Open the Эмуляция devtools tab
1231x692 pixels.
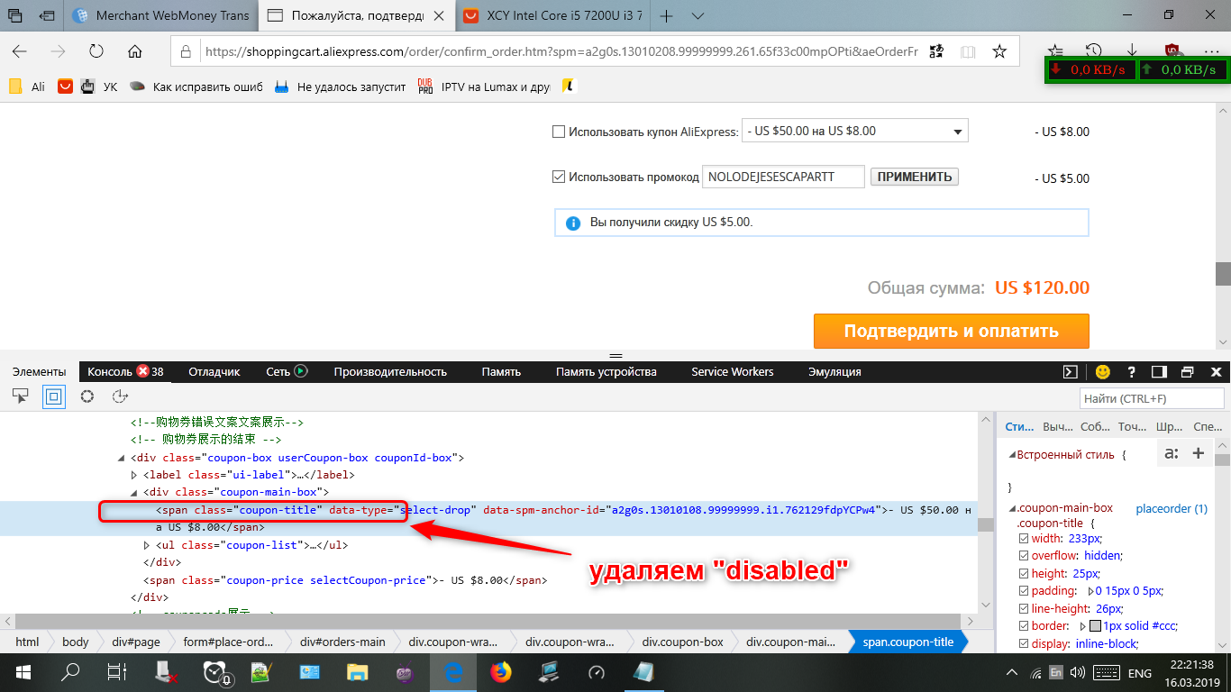click(834, 371)
